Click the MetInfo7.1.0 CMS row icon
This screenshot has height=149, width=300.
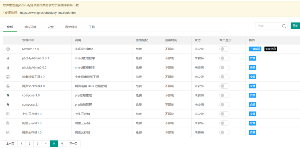(8, 49)
